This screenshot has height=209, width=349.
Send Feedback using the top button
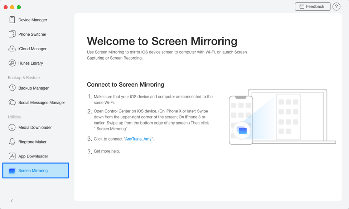(x=312, y=6)
